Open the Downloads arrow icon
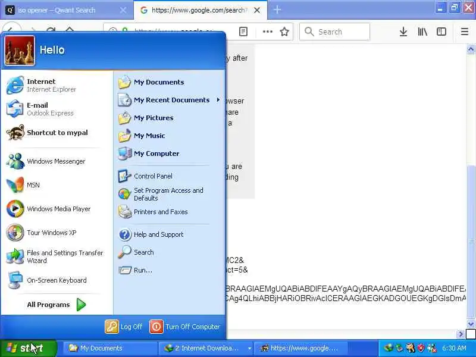This screenshot has height=357, width=476. click(403, 32)
